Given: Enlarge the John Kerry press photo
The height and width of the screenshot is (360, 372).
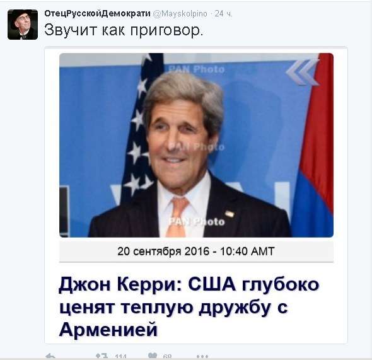Looking at the screenshot, I should click(x=196, y=145).
